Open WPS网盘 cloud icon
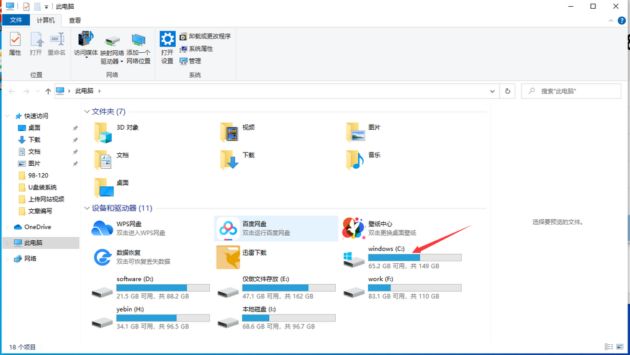Viewport: 630px width, 355px height. (102, 228)
